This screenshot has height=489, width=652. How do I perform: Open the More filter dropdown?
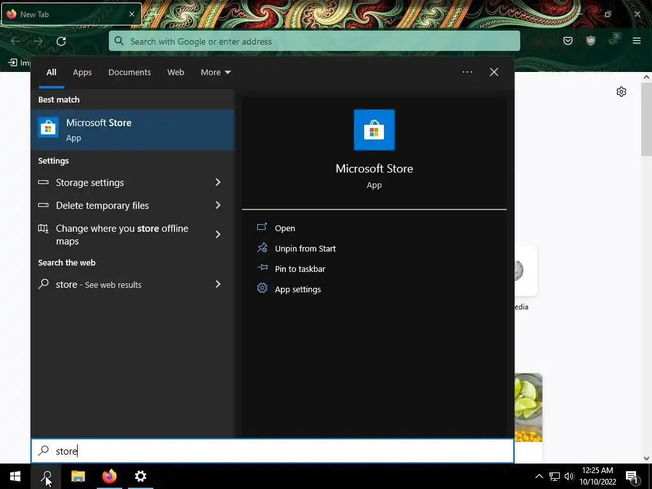click(215, 73)
